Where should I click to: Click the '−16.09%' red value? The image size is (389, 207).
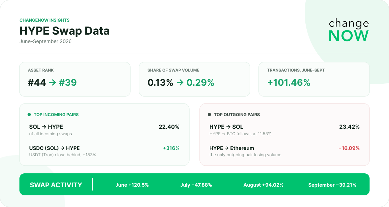349,148
